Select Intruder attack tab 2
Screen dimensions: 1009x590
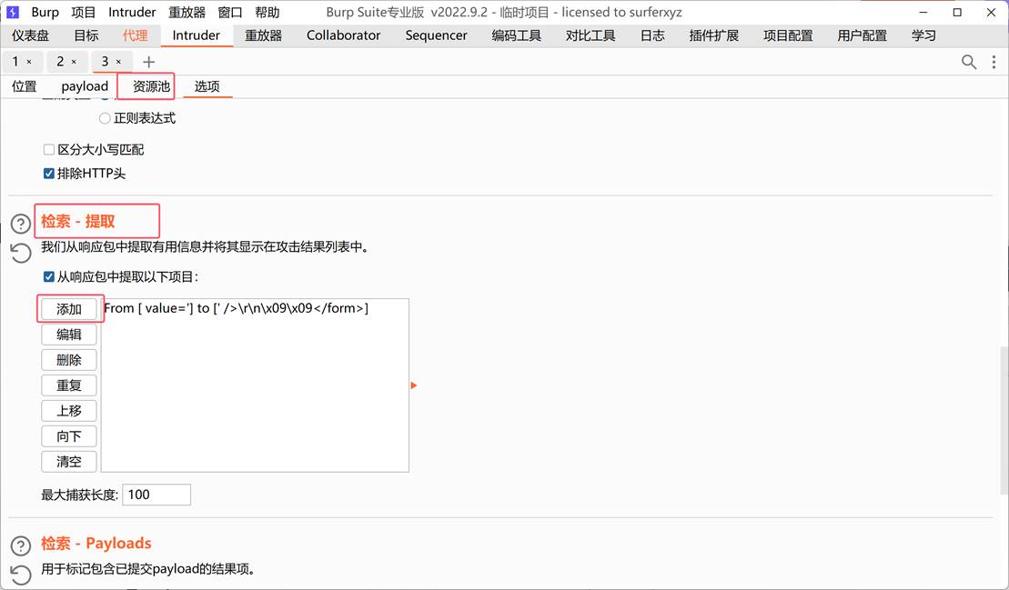point(60,62)
